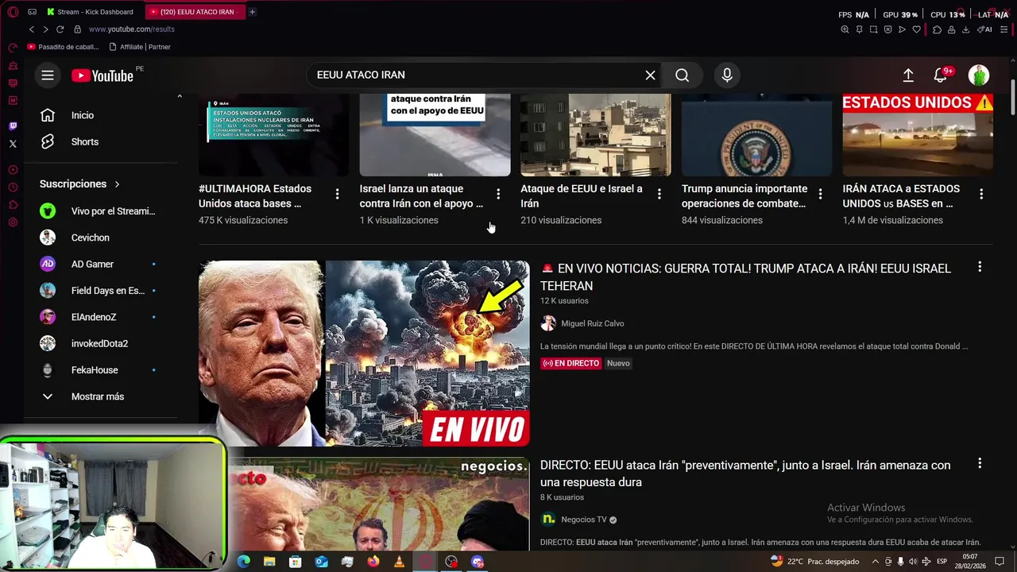1017x572 pixels.
Task: Open the Affiliate | Partner bookmark
Action: click(140, 47)
